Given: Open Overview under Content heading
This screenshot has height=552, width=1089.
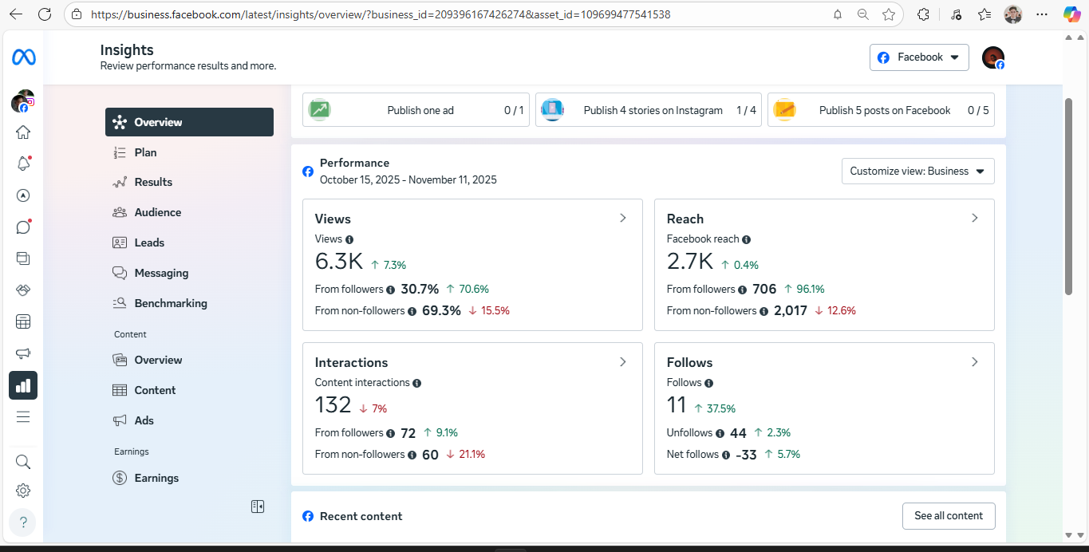Looking at the screenshot, I should [x=189, y=360].
